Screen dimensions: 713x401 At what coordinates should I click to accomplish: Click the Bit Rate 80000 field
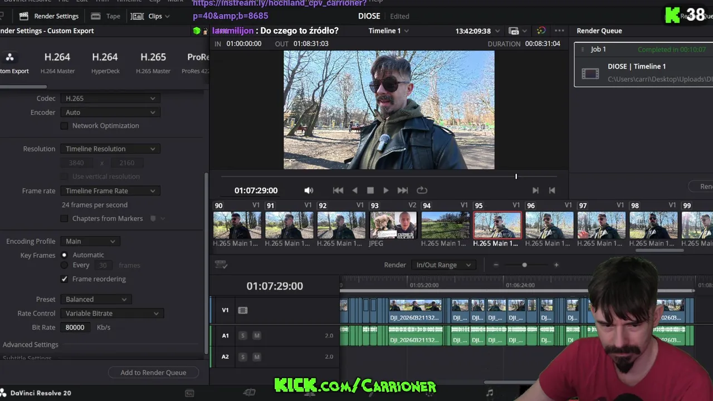coord(75,327)
